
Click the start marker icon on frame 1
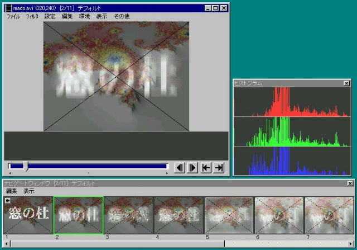(x=7, y=200)
